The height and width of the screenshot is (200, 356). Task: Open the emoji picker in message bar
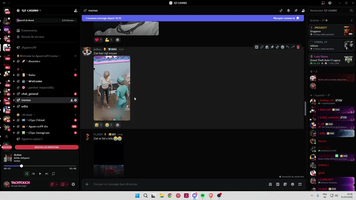[x=293, y=184]
